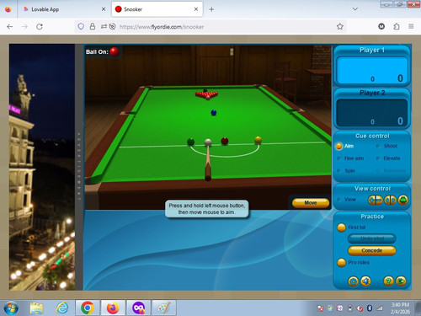
Task: Click the white cue ball
Action: click(x=208, y=142)
